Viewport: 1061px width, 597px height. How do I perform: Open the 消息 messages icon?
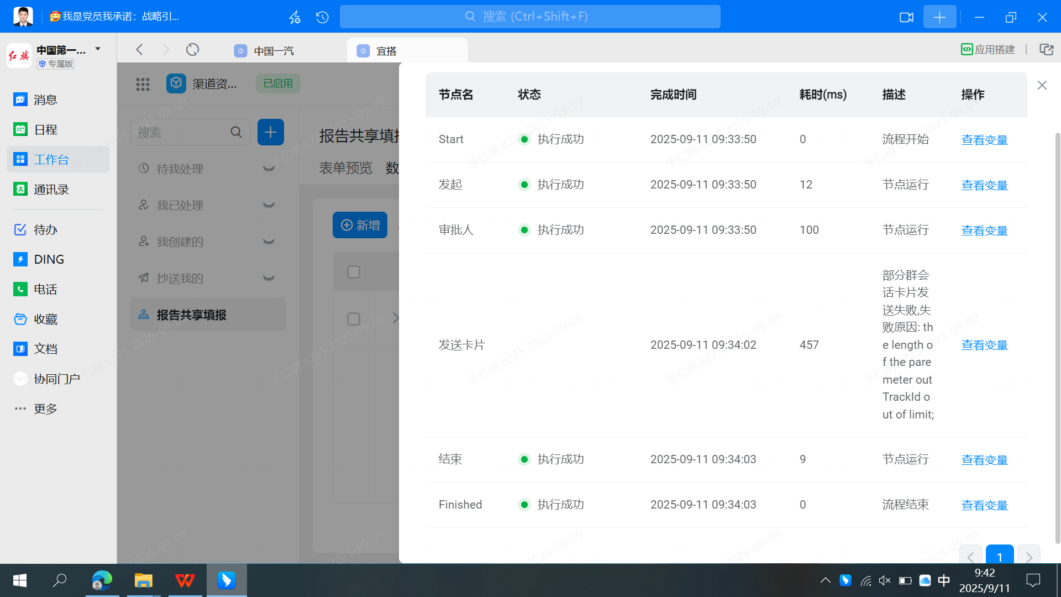coord(20,99)
